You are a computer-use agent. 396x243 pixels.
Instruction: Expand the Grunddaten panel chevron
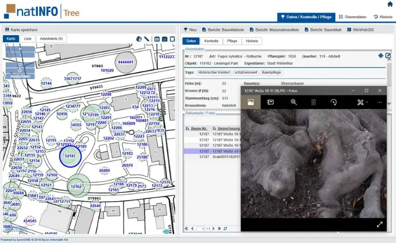389,103
